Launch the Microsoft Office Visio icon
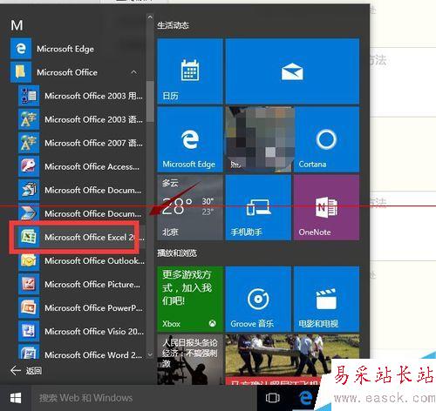Viewport: 436px width, 411px height. (29, 331)
